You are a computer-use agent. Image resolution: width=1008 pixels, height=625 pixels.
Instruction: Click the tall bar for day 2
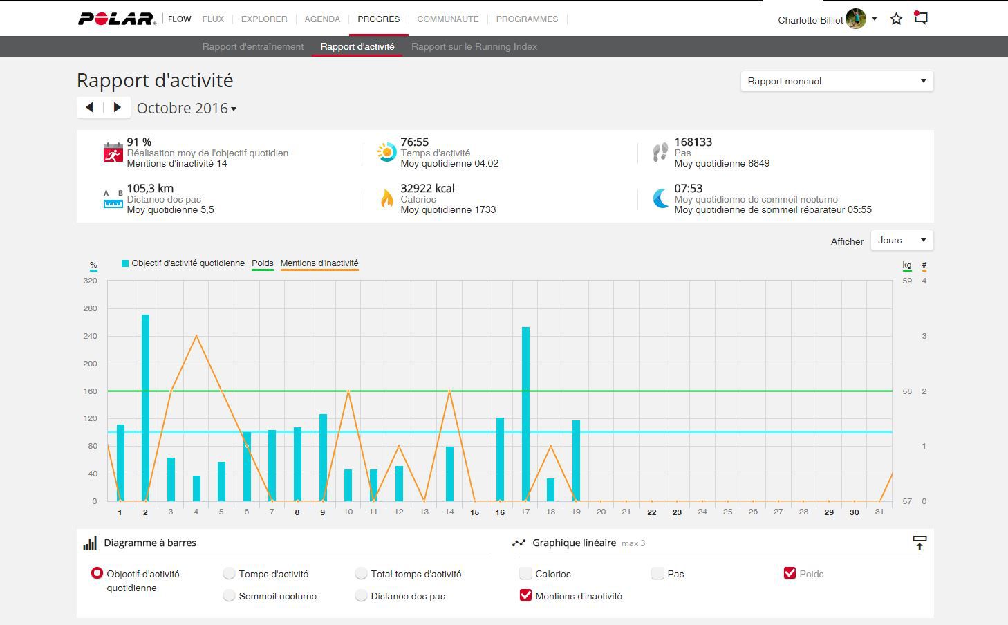pyautogui.click(x=145, y=407)
